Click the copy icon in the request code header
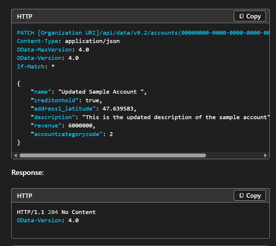Viewport: 276px width, 246px height. pyautogui.click(x=242, y=16)
